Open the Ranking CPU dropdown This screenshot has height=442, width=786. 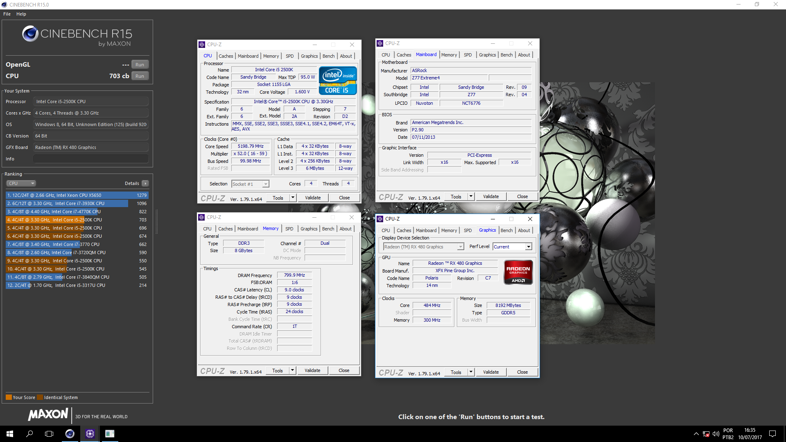pos(21,183)
